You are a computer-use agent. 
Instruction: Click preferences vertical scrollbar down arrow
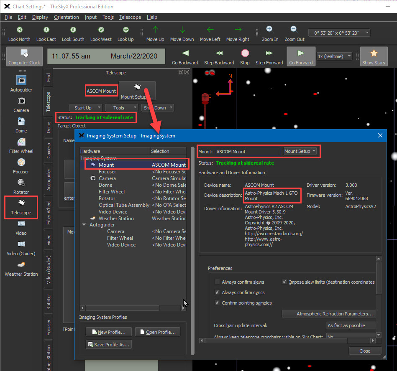[x=379, y=335]
